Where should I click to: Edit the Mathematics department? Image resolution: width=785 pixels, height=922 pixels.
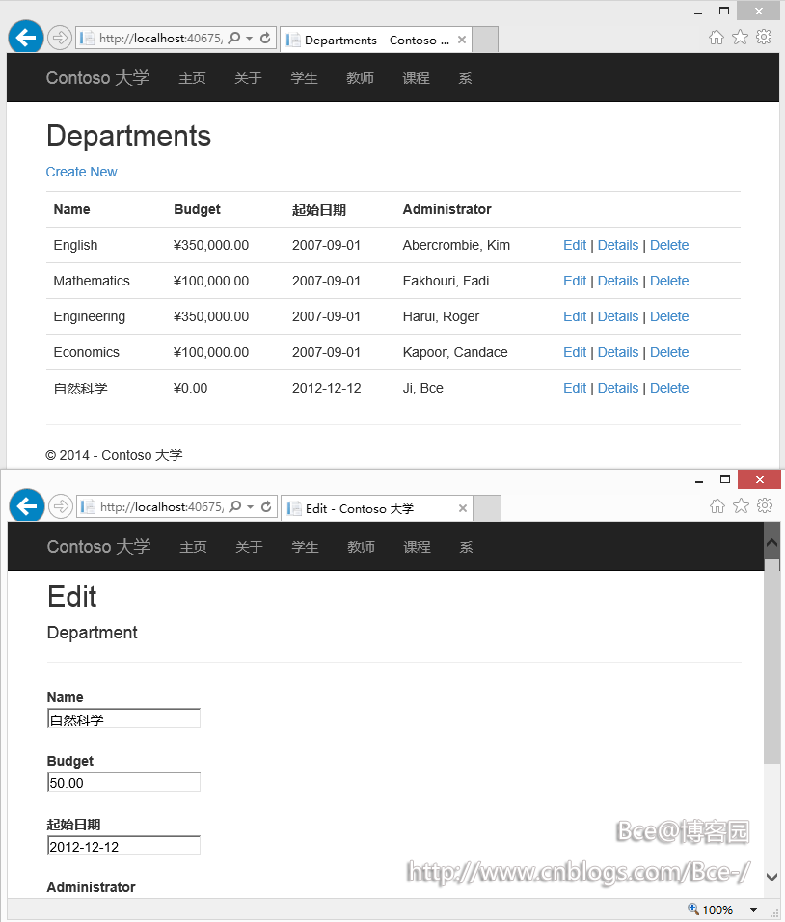[575, 281]
